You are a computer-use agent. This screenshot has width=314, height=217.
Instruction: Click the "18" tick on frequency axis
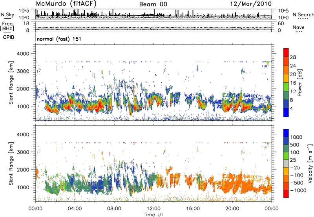pos(26,24)
